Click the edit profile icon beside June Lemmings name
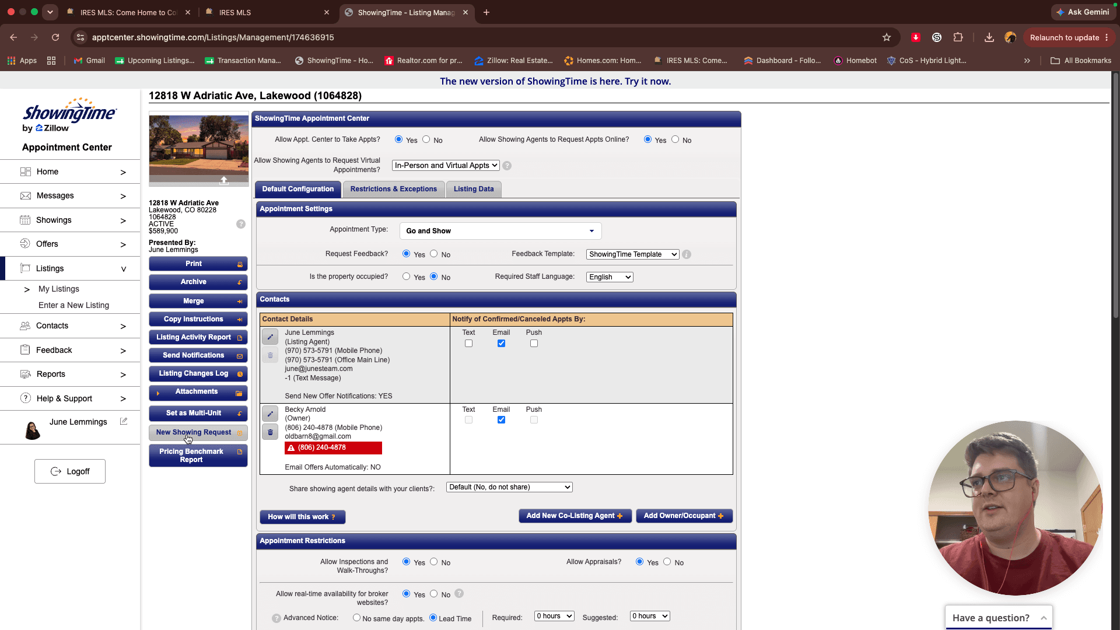 [124, 421]
